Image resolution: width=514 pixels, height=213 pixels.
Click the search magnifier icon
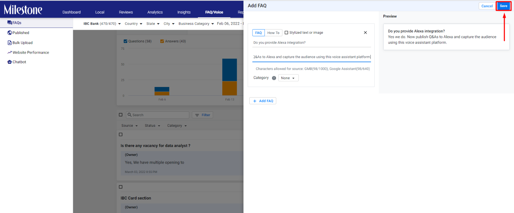click(x=129, y=115)
